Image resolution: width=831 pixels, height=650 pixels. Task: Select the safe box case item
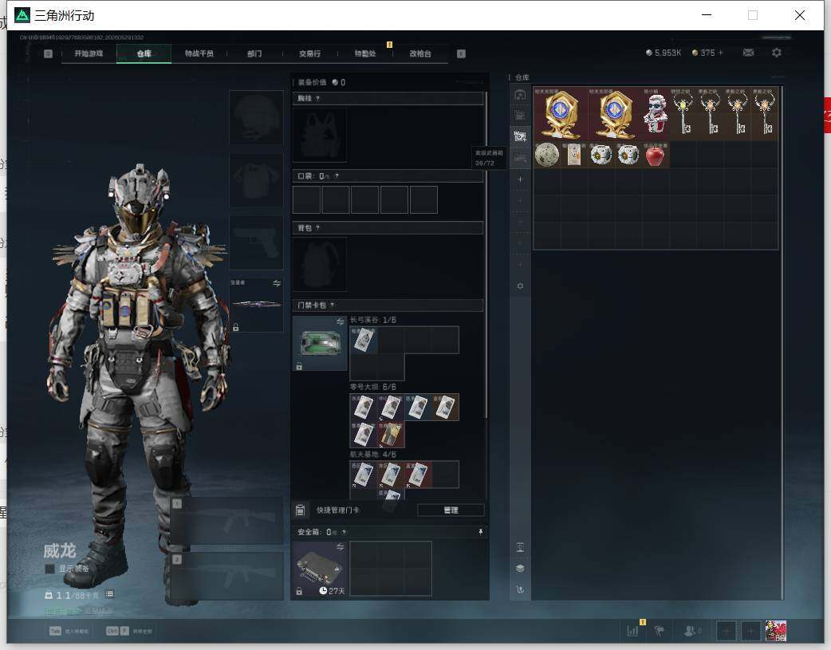tap(320, 569)
